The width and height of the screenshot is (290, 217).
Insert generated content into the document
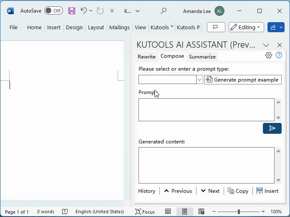[x=267, y=191]
